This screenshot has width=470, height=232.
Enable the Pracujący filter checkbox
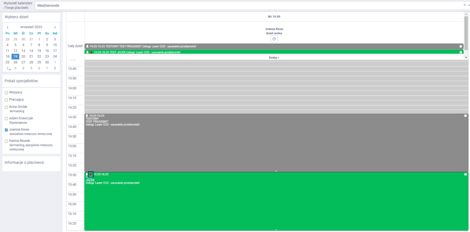[x=6, y=99]
